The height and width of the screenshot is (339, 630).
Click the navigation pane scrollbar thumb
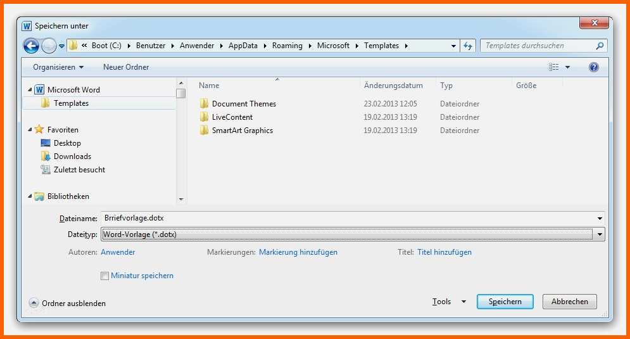pyautogui.click(x=181, y=93)
